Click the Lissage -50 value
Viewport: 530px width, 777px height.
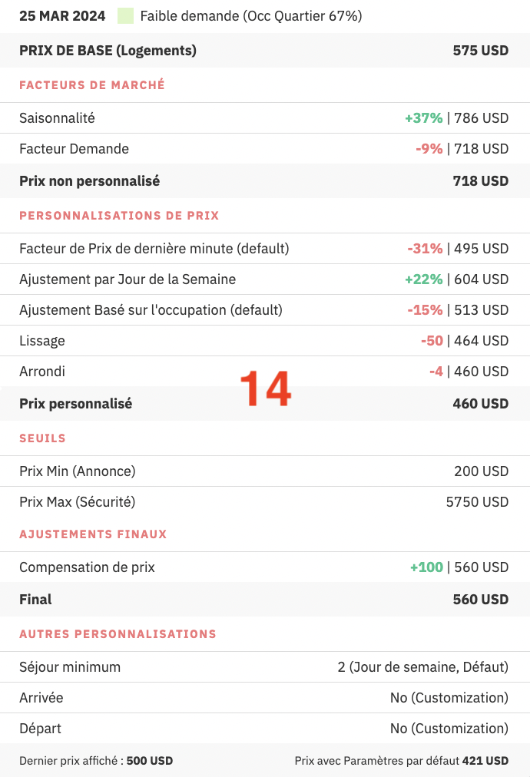point(432,341)
